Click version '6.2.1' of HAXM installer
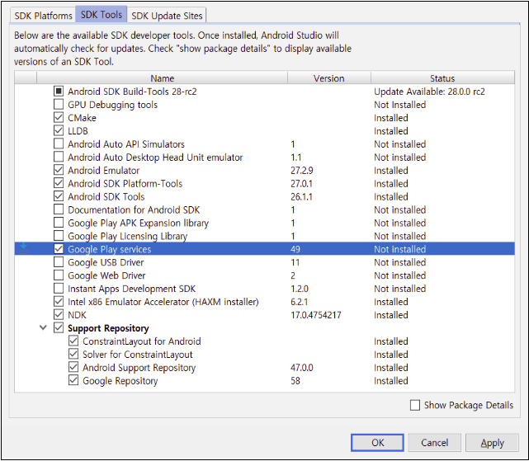 tap(299, 302)
